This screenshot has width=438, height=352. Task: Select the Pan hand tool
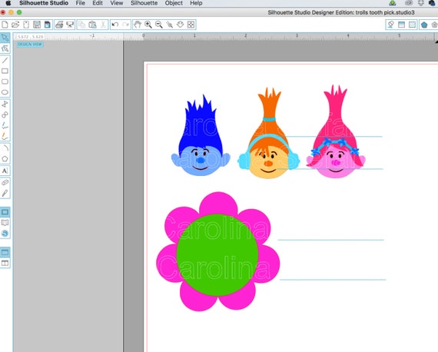(138, 25)
